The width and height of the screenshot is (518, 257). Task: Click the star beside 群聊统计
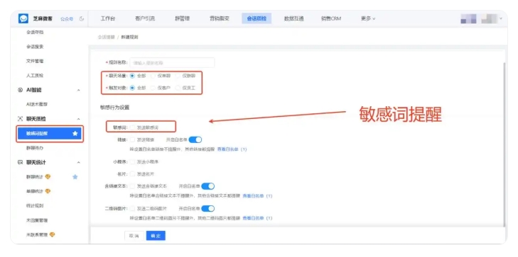tap(75, 177)
